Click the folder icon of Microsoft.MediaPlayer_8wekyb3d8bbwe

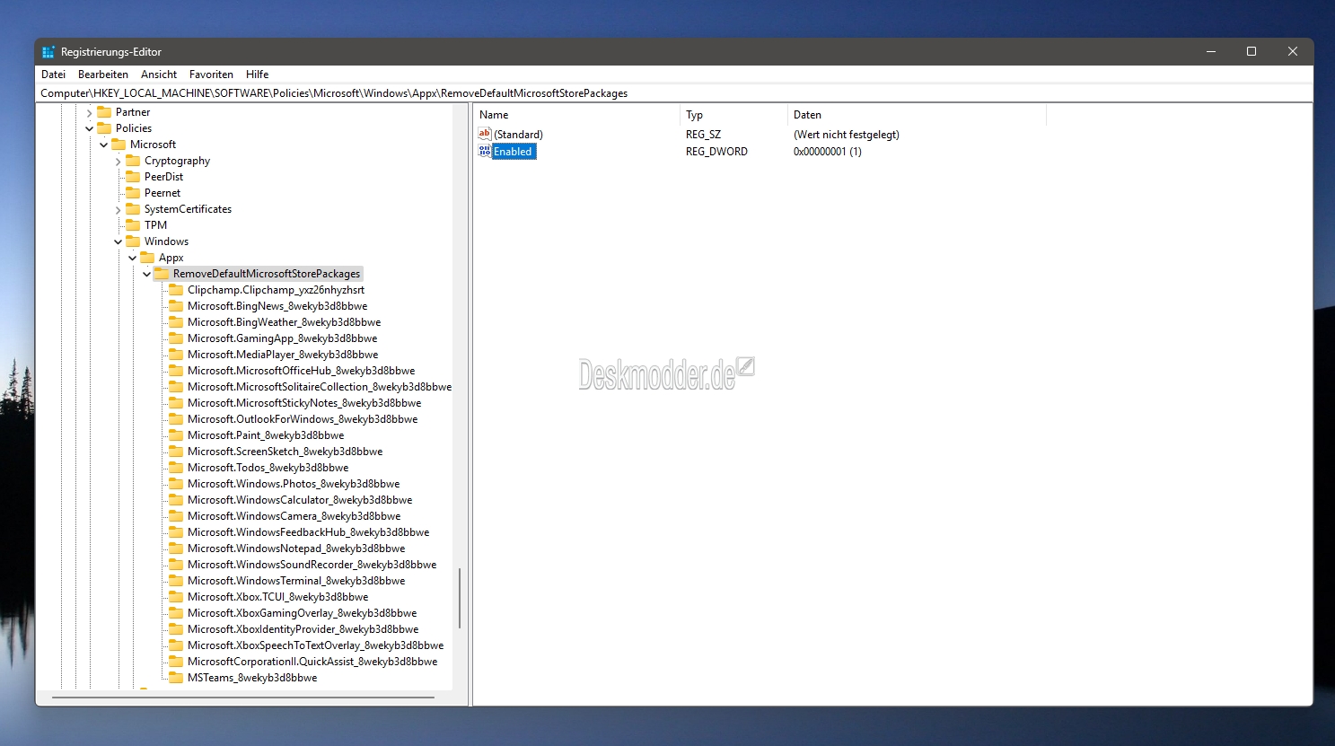(176, 355)
